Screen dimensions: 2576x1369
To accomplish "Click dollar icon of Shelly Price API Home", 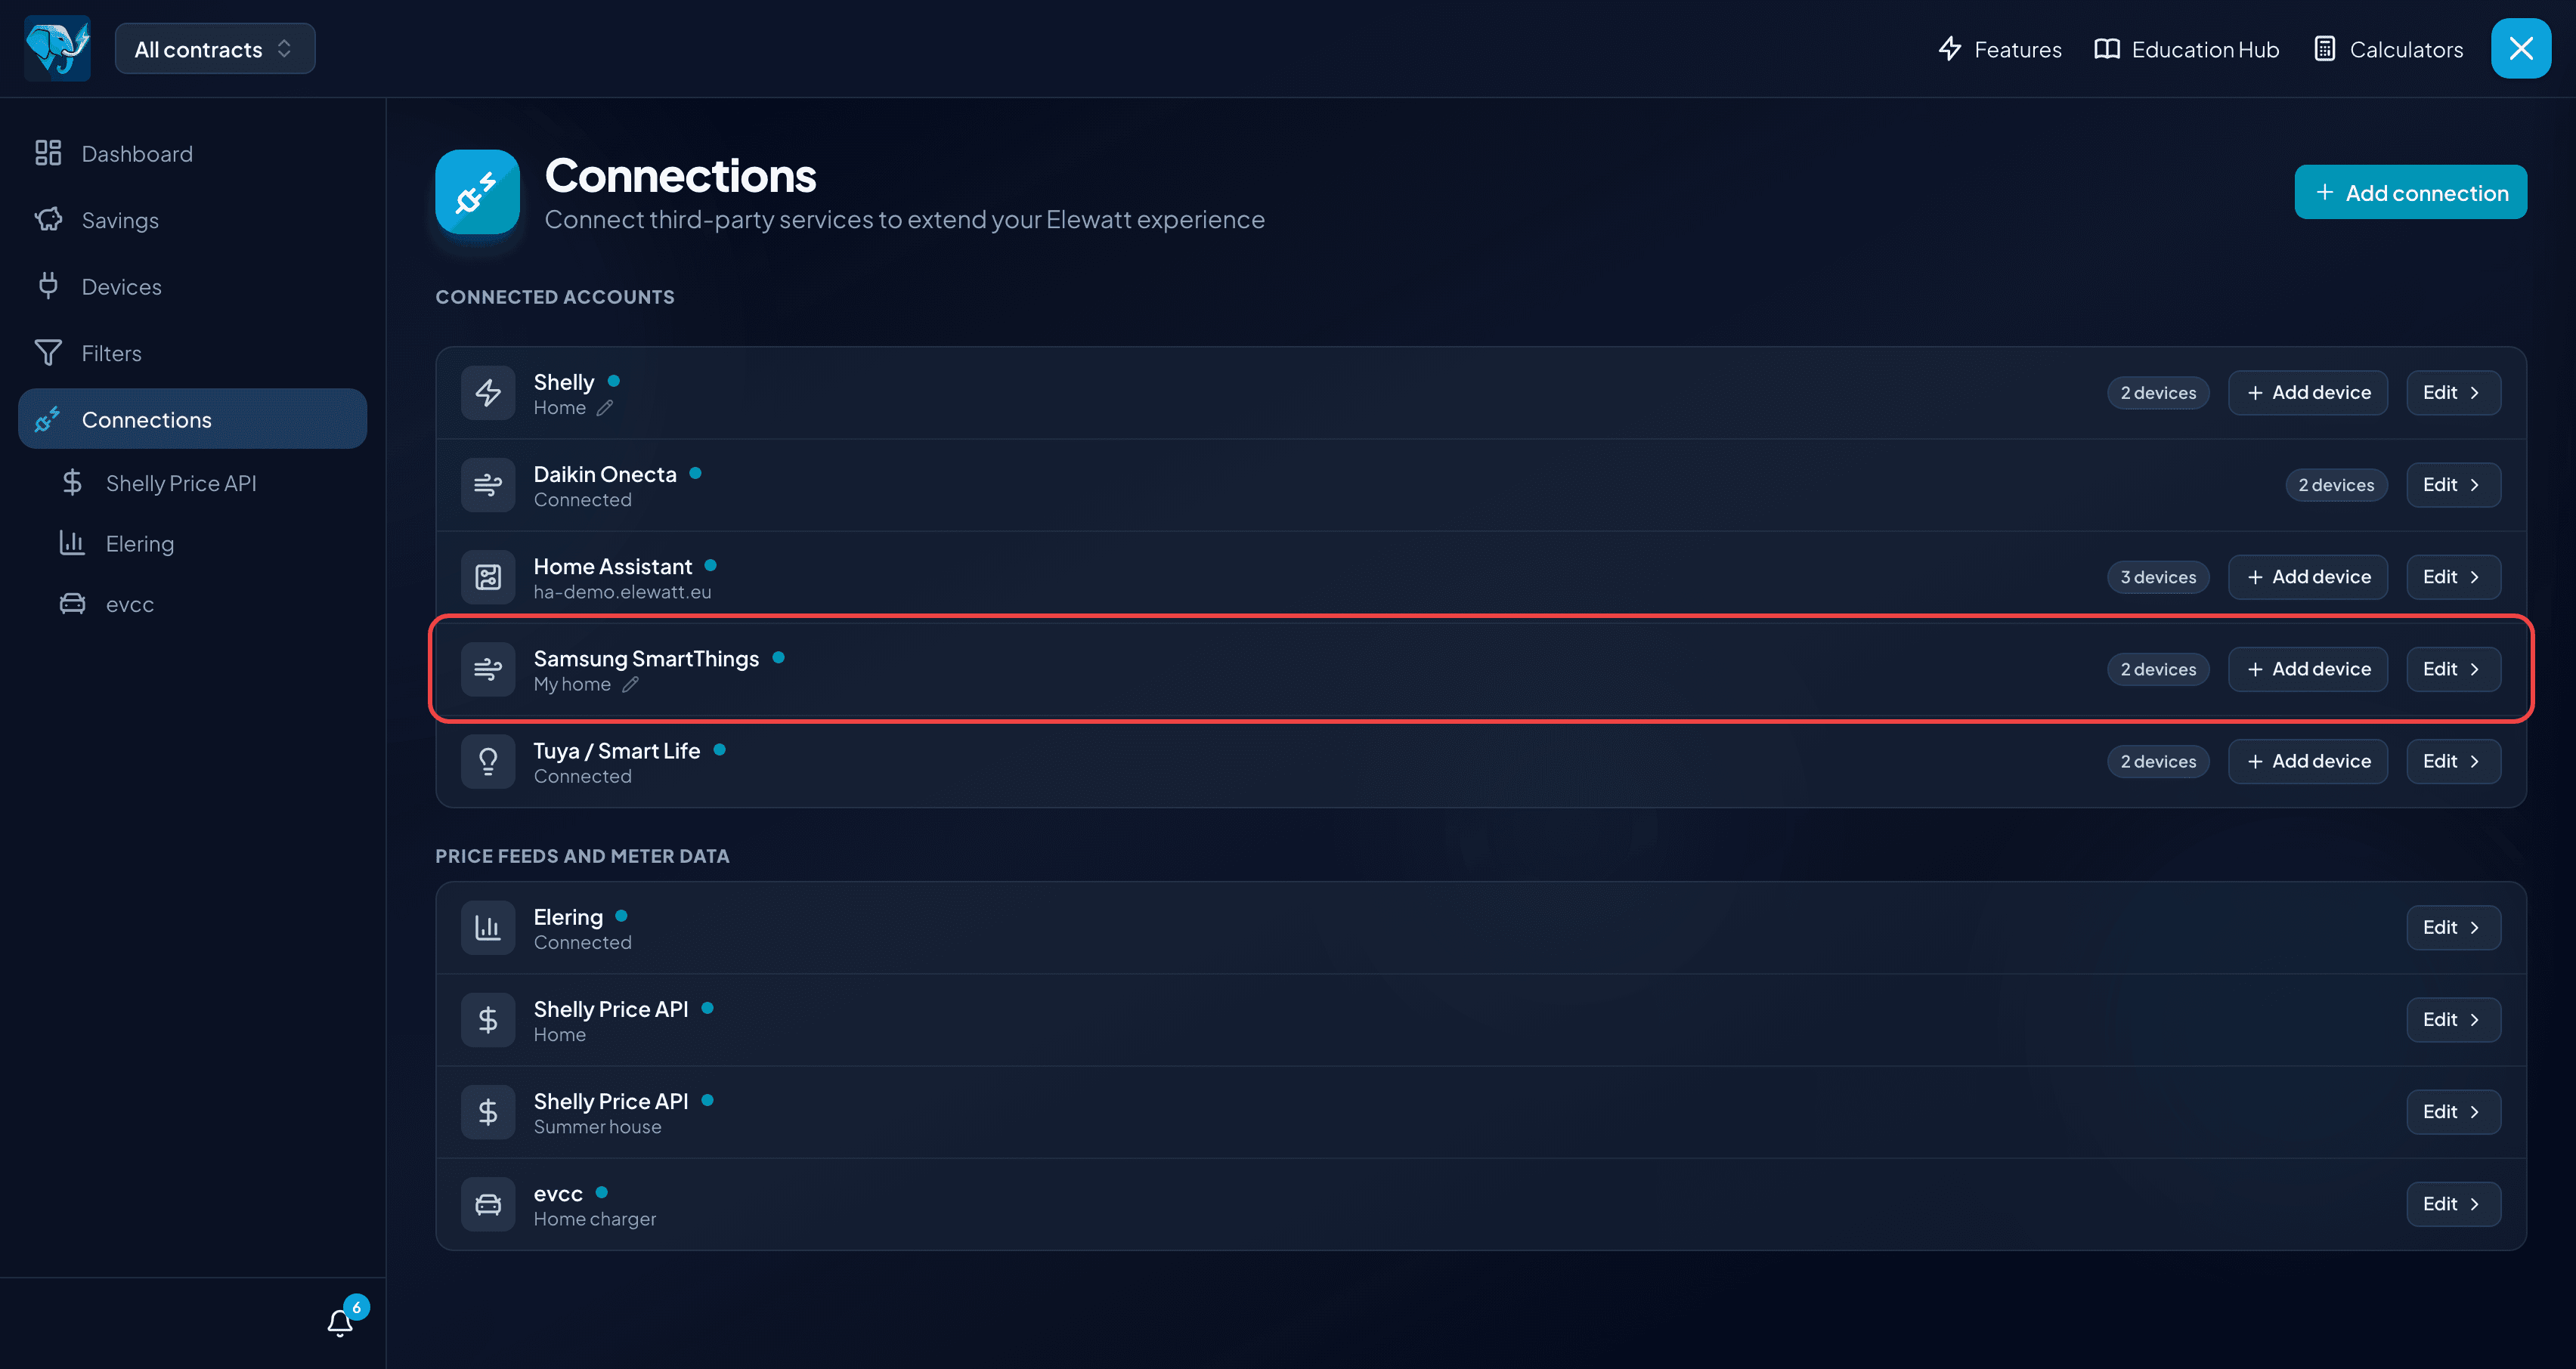I will 488,1019.
